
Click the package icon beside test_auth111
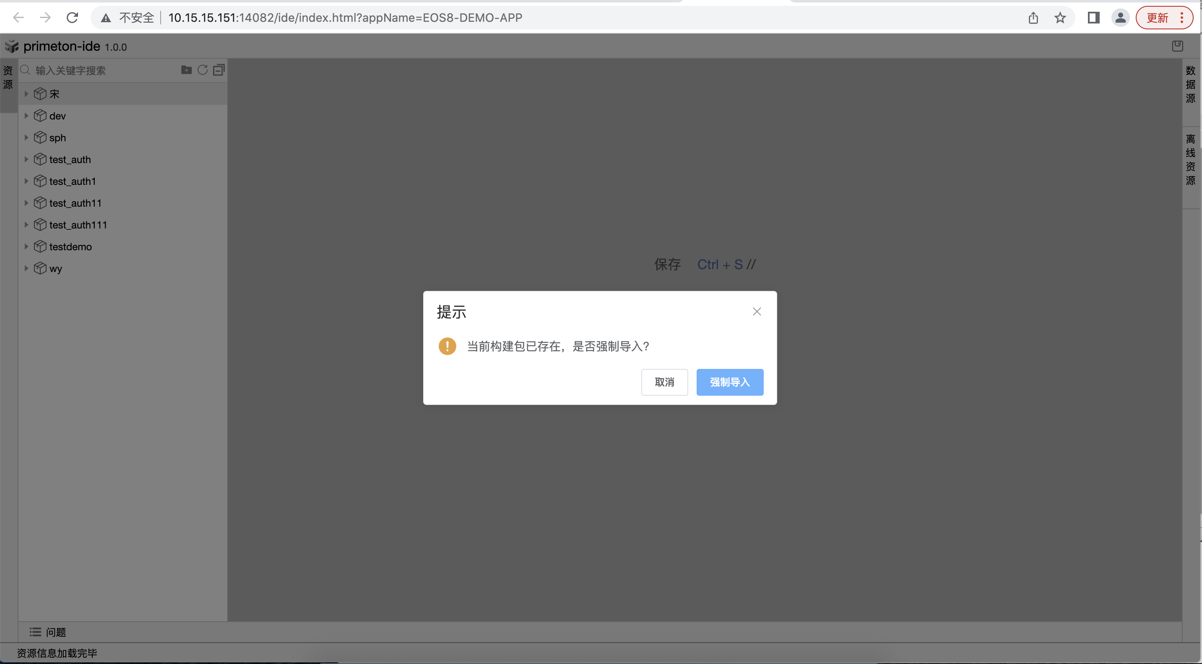(40, 225)
